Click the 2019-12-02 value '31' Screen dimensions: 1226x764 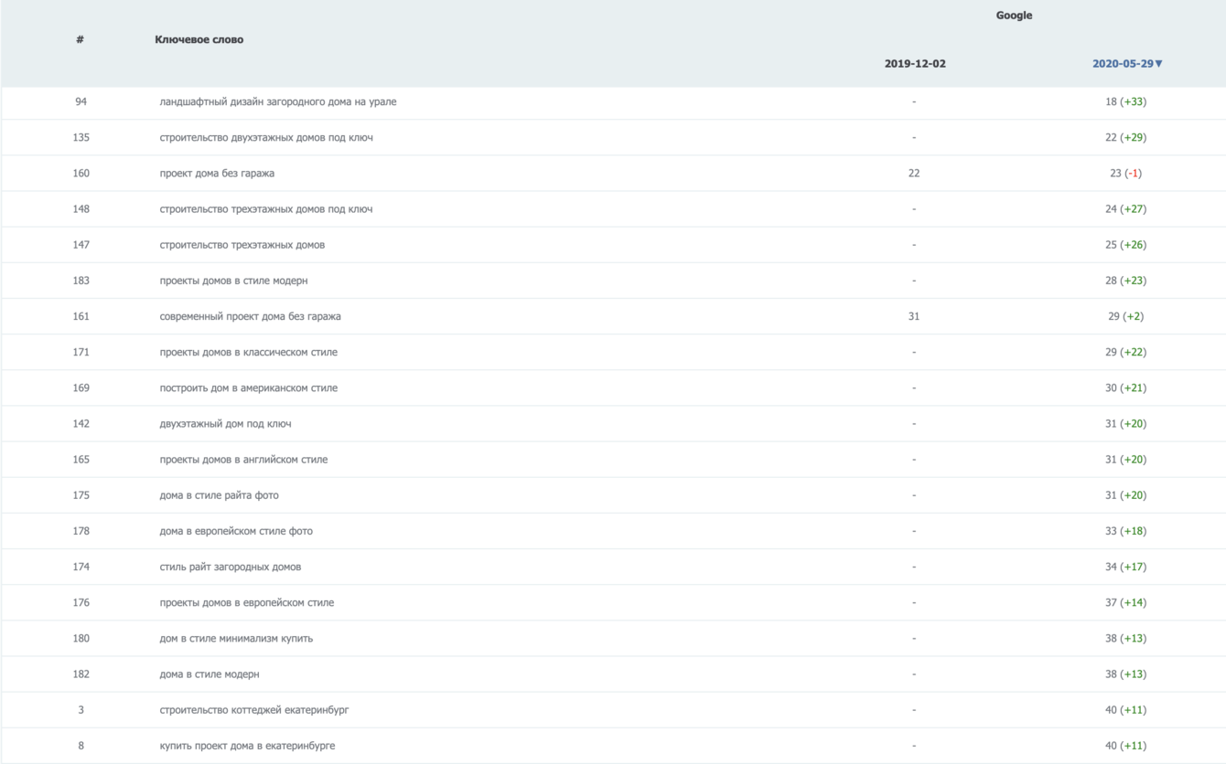pos(914,316)
